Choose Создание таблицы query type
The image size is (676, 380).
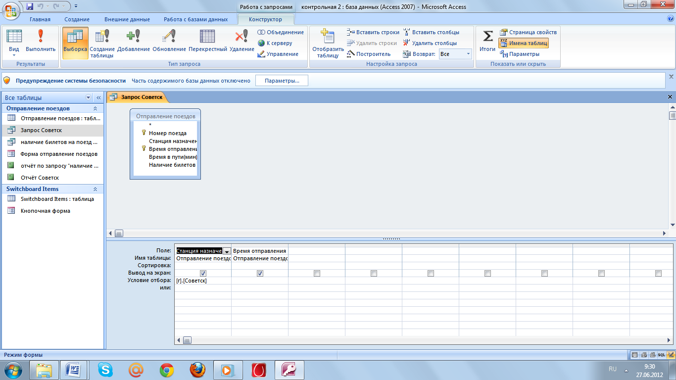[102, 43]
